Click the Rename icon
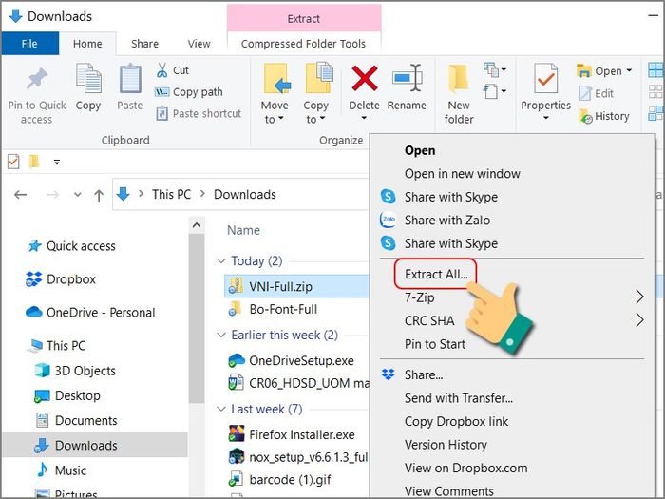 pos(407,78)
